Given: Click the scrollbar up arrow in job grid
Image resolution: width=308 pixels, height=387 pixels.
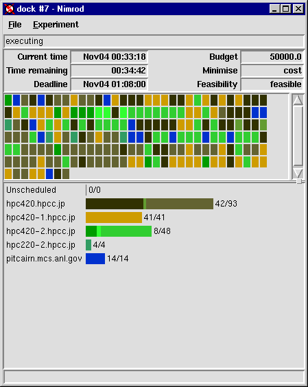Looking at the screenshot, I should pos(298,99).
